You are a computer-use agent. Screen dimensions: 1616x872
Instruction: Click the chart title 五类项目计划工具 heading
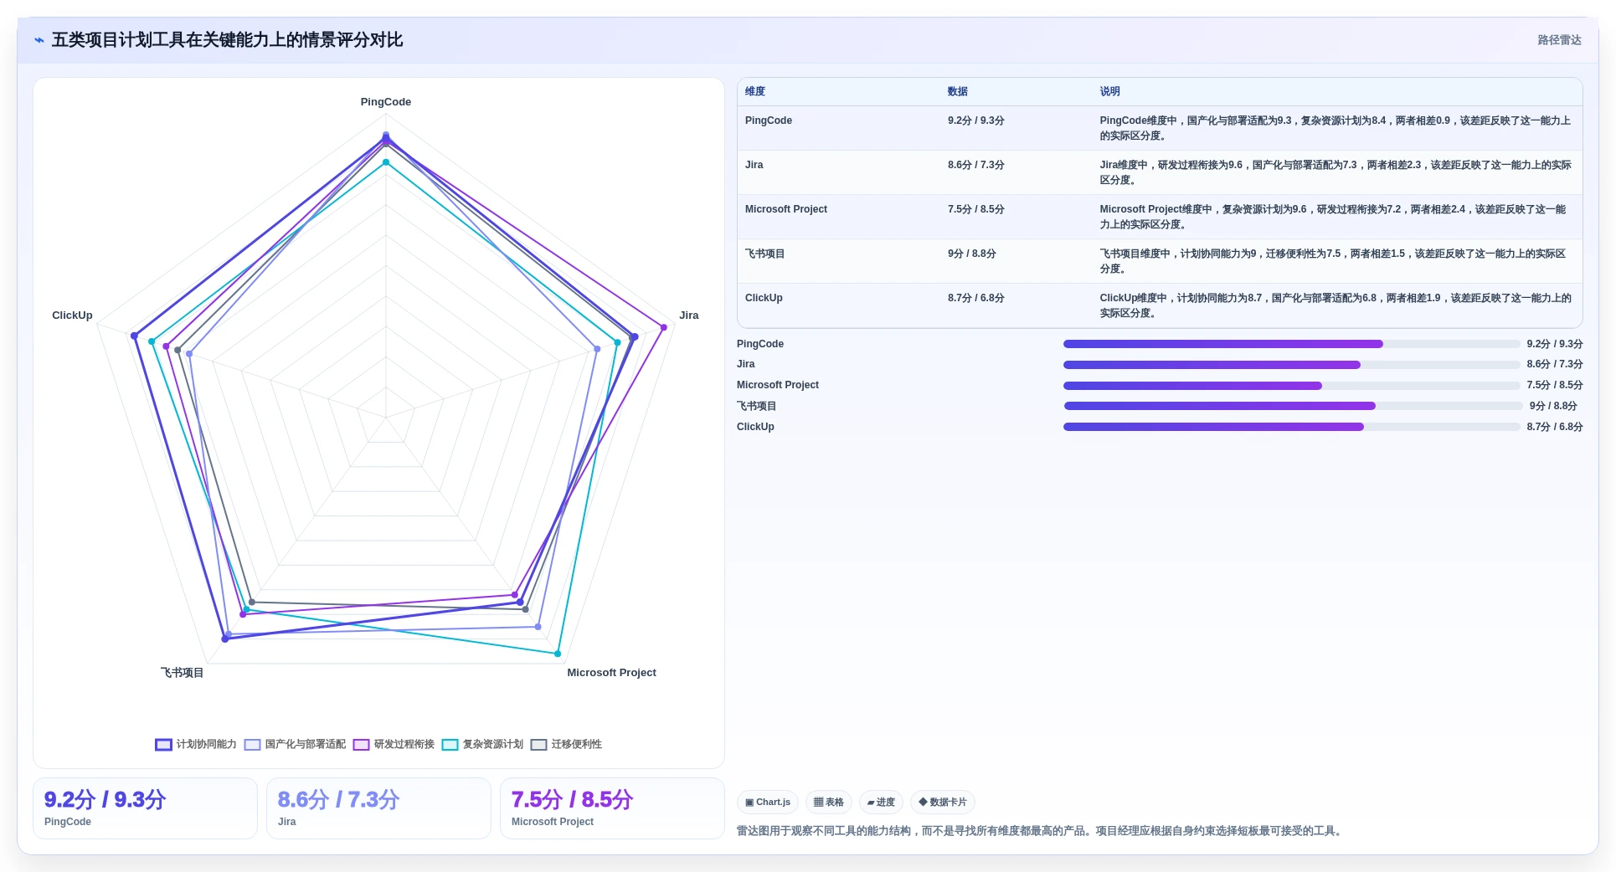coord(227,40)
